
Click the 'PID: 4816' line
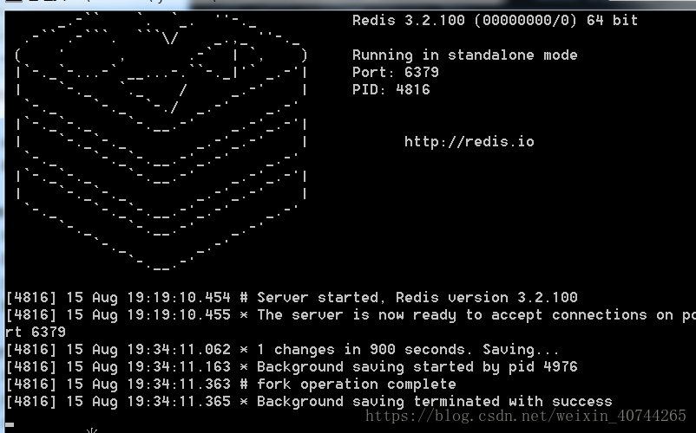point(391,89)
